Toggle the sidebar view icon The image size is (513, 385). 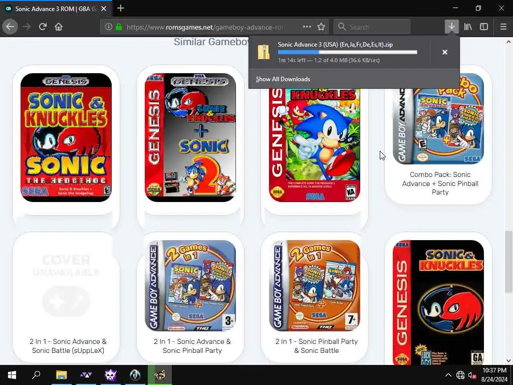[484, 27]
